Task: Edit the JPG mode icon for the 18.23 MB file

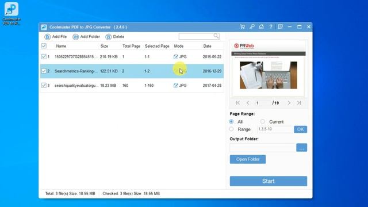Action: pos(175,86)
